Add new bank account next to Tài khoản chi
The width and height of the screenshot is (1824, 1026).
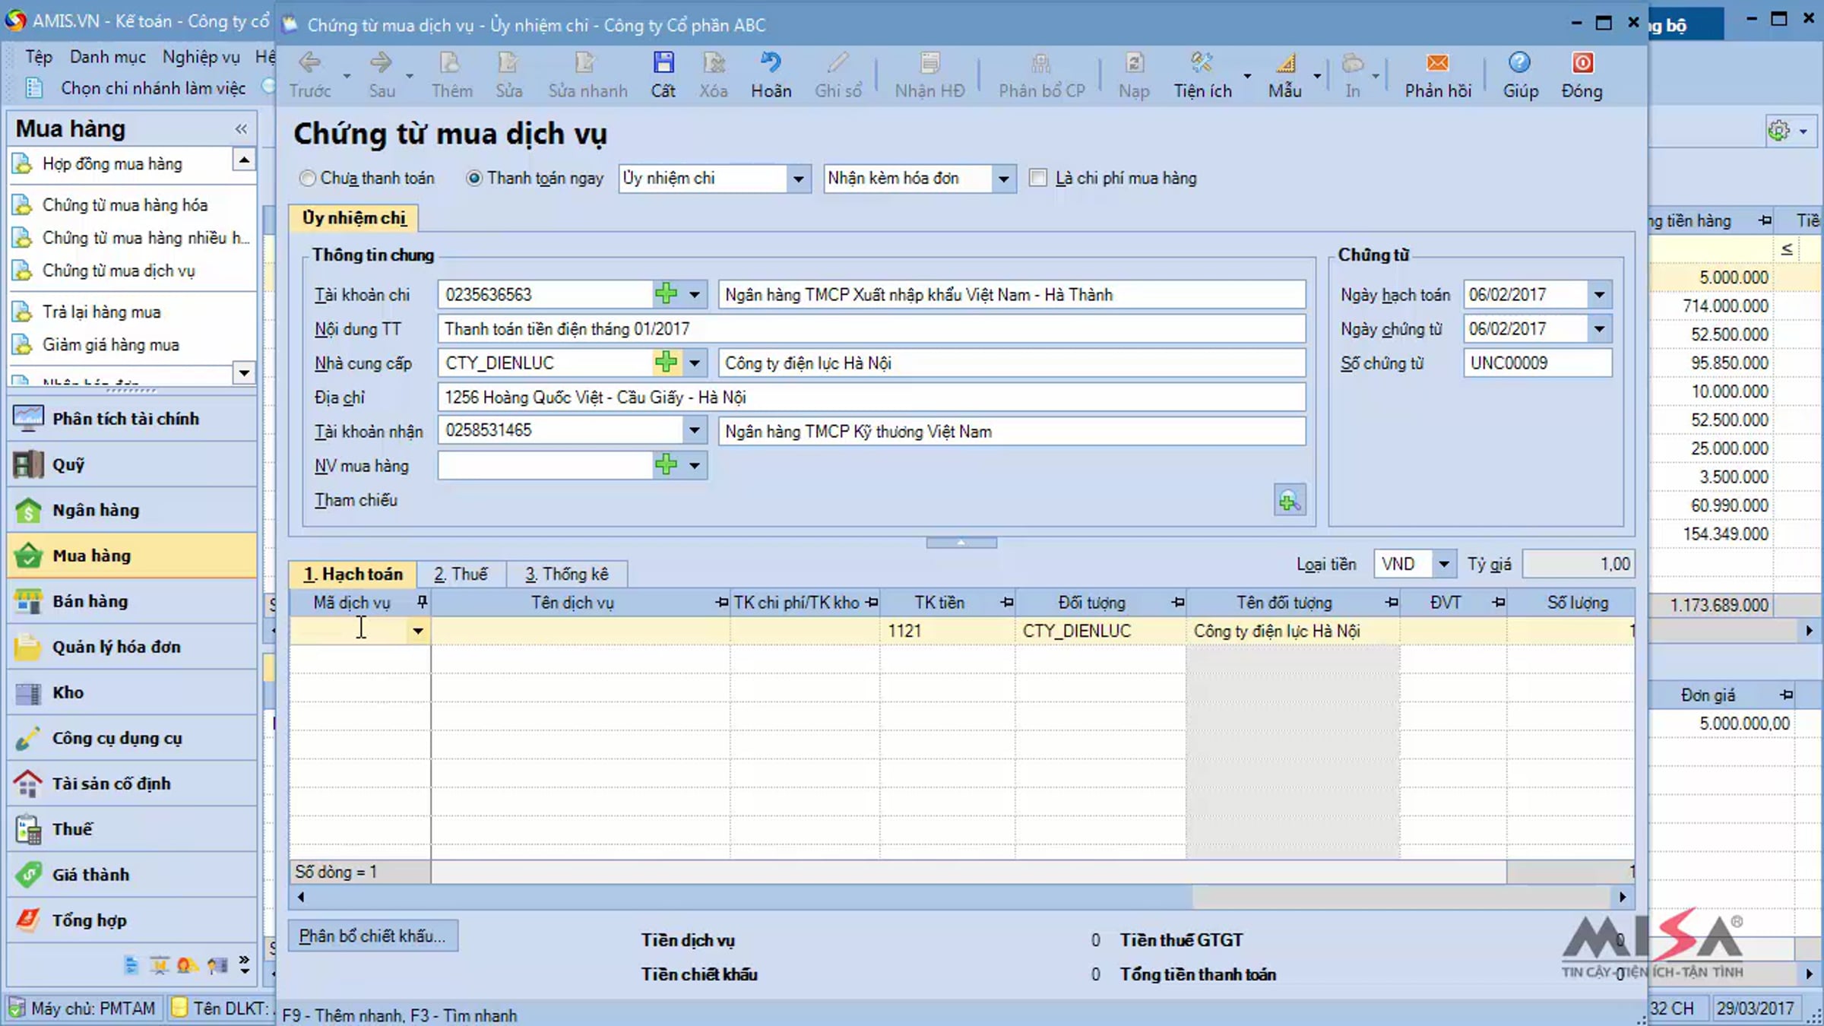coord(667,294)
